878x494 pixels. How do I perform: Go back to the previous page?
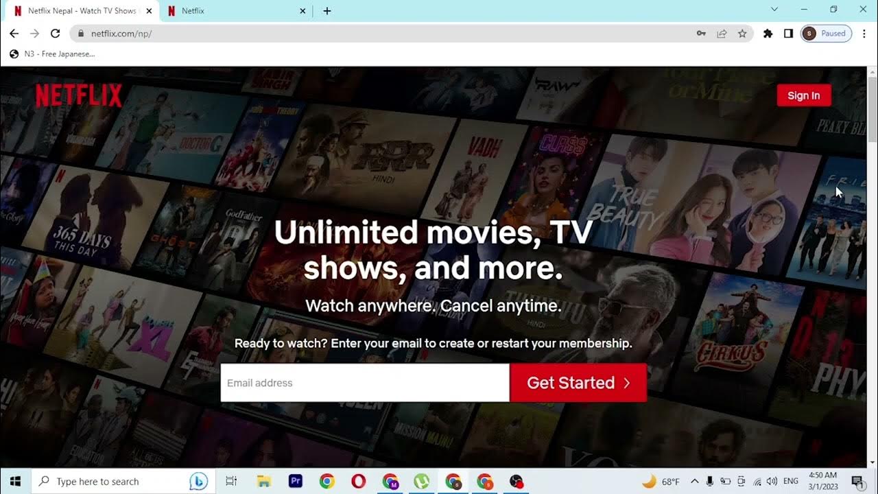click(14, 34)
